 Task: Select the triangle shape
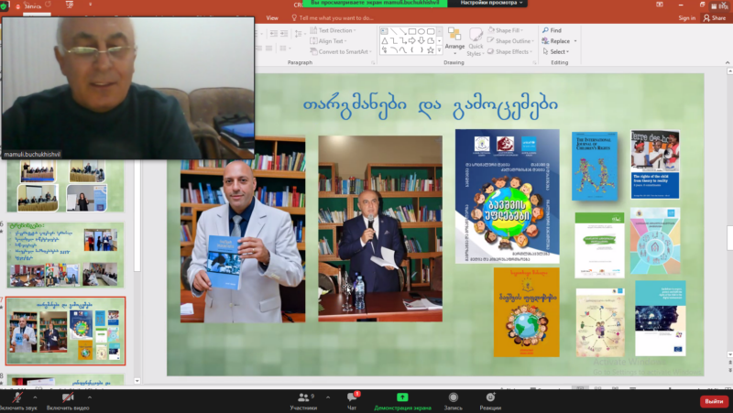(x=384, y=40)
